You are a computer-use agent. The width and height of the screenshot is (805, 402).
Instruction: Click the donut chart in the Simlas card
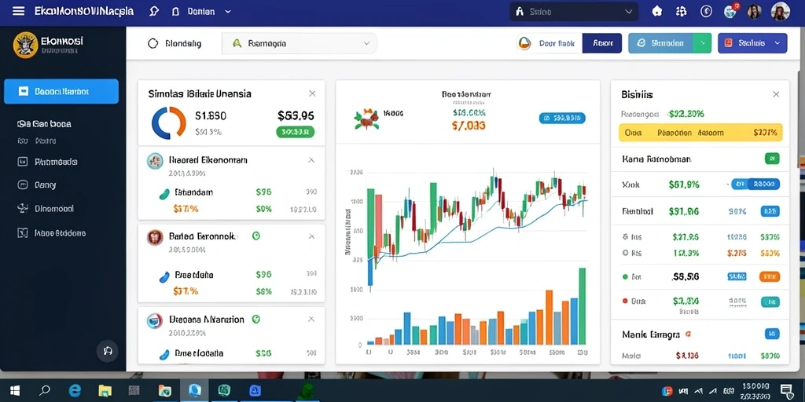pyautogui.click(x=169, y=123)
